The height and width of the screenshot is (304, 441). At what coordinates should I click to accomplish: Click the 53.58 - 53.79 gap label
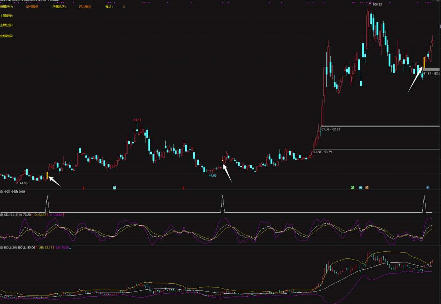tap(322, 152)
